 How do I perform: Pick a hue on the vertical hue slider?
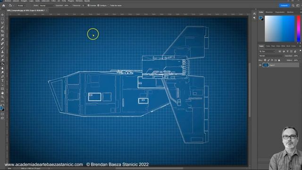pos(299,28)
